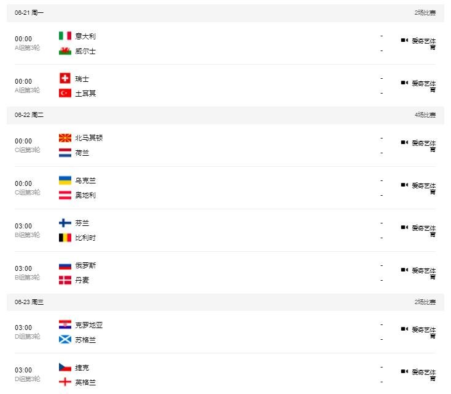The height and width of the screenshot is (394, 451).
Task: Select team name 土耳其
Action: 85,94
